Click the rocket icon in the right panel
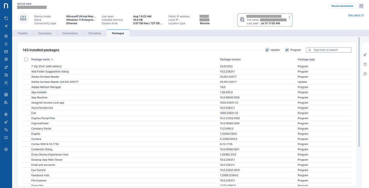The image size is (369, 188). click(365, 55)
